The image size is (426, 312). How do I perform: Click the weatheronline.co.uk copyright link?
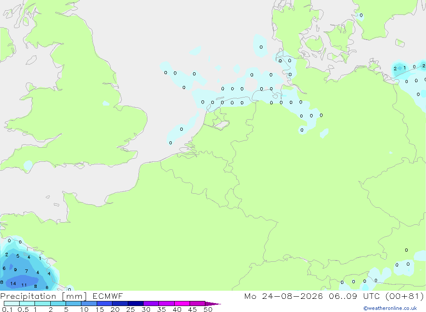390,308
